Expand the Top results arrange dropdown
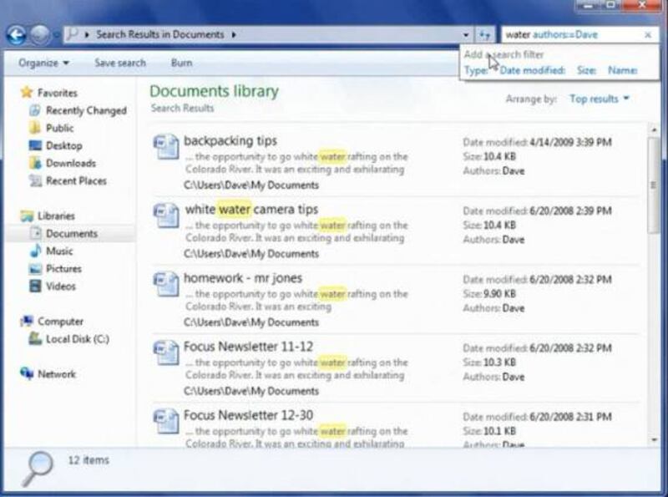Image resolution: width=668 pixels, height=497 pixels. click(599, 99)
